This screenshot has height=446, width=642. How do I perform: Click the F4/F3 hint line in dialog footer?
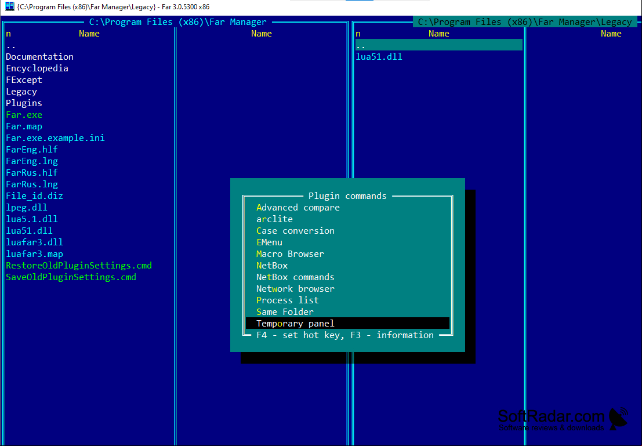344,335
